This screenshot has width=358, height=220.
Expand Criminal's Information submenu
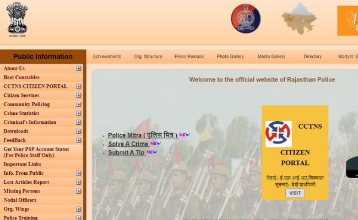coord(79,122)
